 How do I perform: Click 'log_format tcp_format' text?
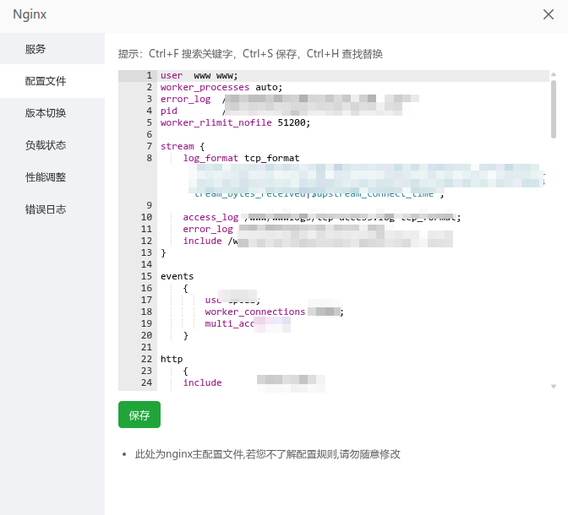[241, 158]
